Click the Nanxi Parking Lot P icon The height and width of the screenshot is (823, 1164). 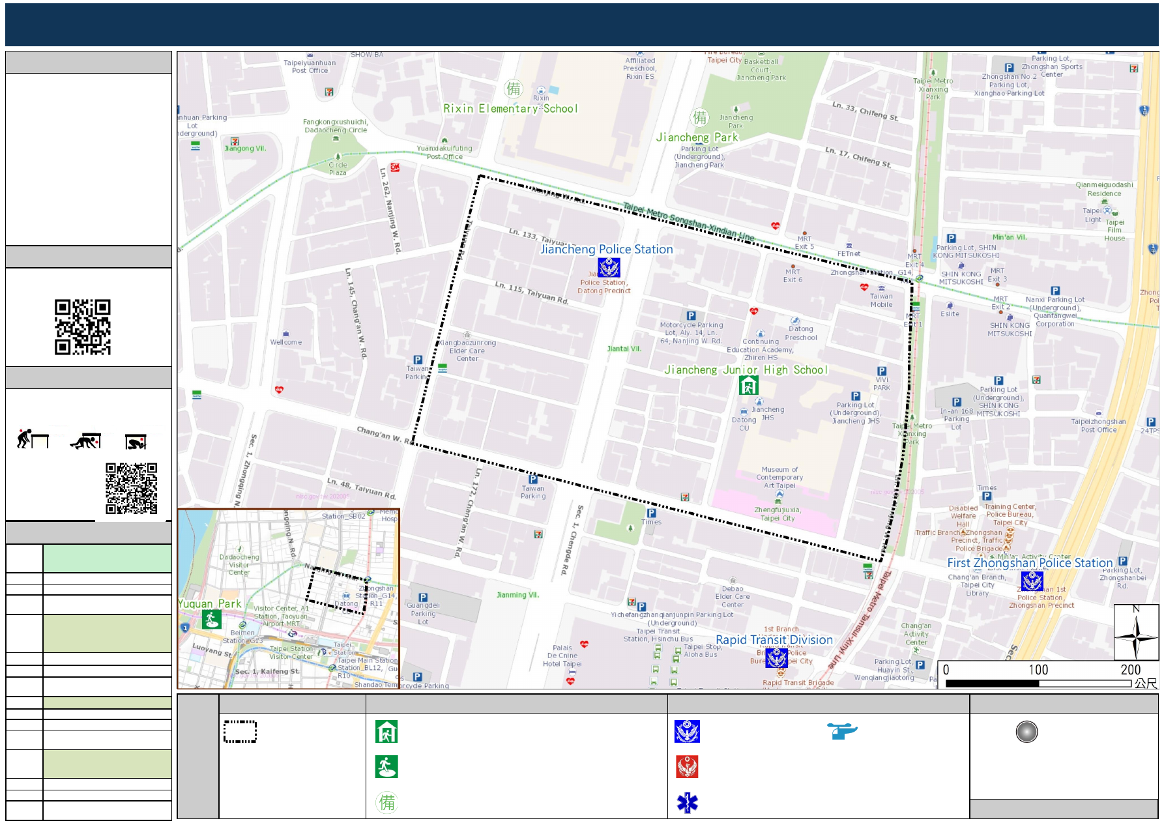(x=1055, y=291)
